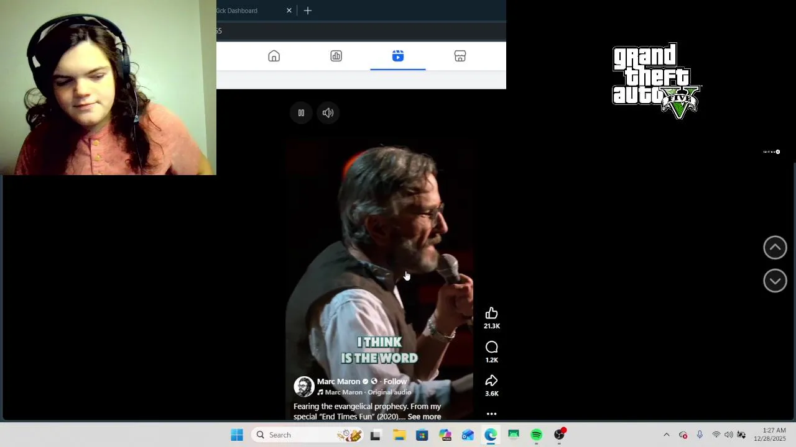Close the Kick Dashboard browser tab
796x447 pixels.
pos(289,11)
